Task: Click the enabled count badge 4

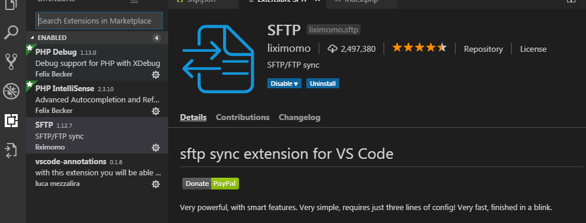Action: coord(156,38)
